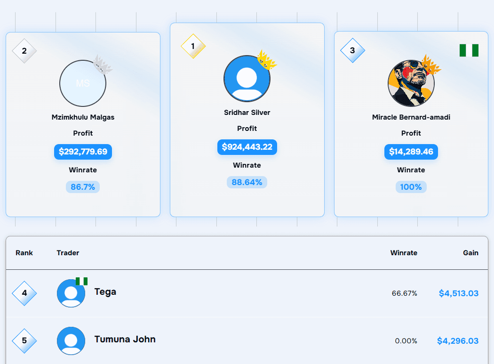Click the rank 5 badge on Tumuna John's row
This screenshot has height=364, width=494.
pyautogui.click(x=24, y=340)
